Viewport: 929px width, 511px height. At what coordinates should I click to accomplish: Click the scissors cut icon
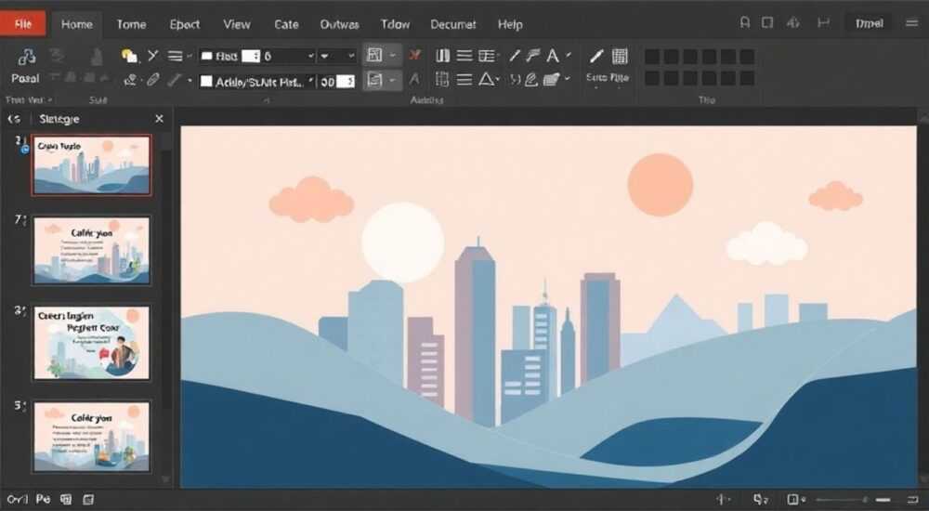click(153, 56)
